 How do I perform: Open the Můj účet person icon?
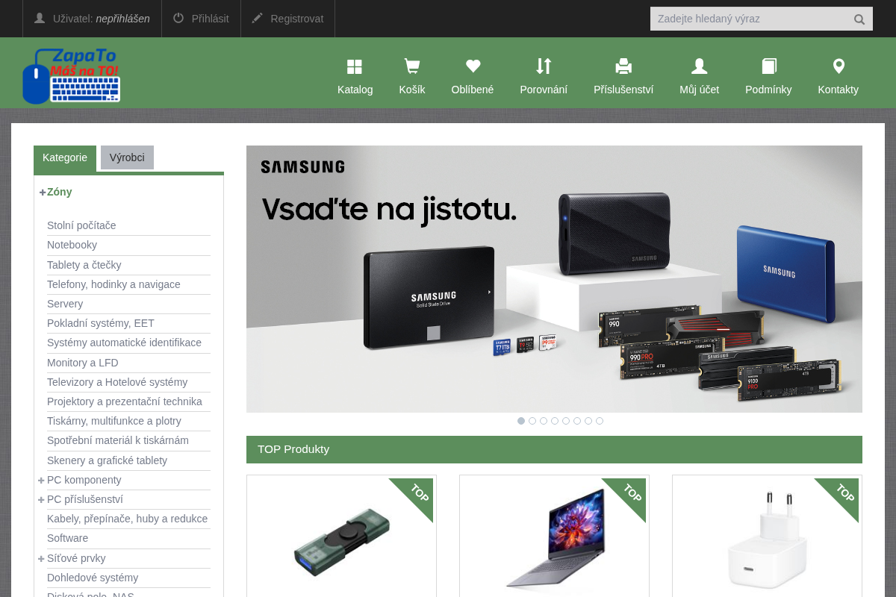click(700, 66)
